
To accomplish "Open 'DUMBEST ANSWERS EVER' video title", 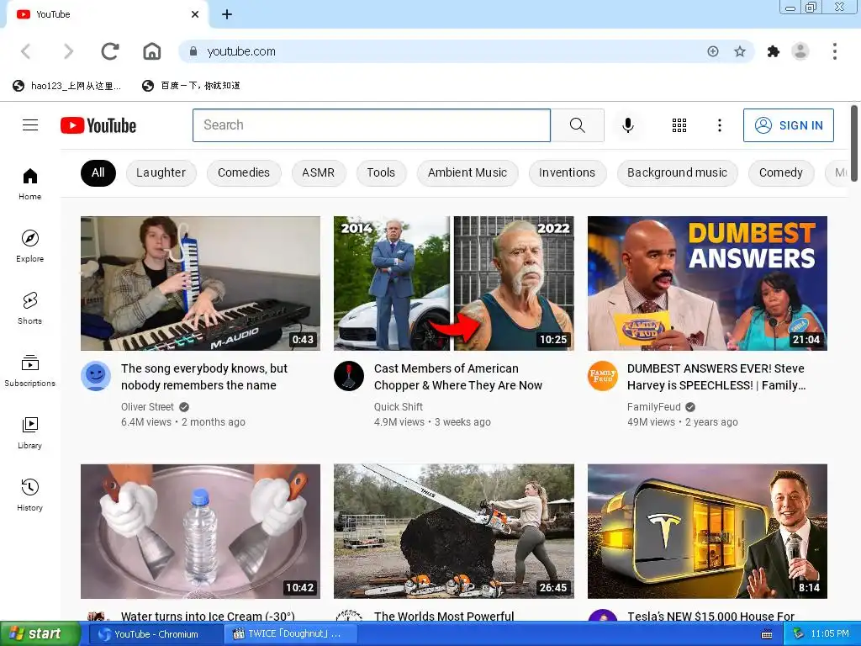I will pyautogui.click(x=716, y=377).
